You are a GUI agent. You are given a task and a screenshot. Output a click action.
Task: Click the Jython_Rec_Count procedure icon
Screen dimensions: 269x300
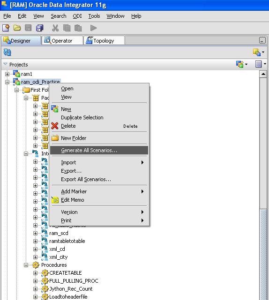45,289
